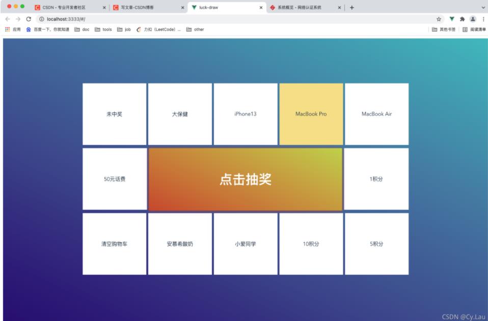
Task: Open the 力扣 (LeetCode) bookmark
Action: [158, 30]
